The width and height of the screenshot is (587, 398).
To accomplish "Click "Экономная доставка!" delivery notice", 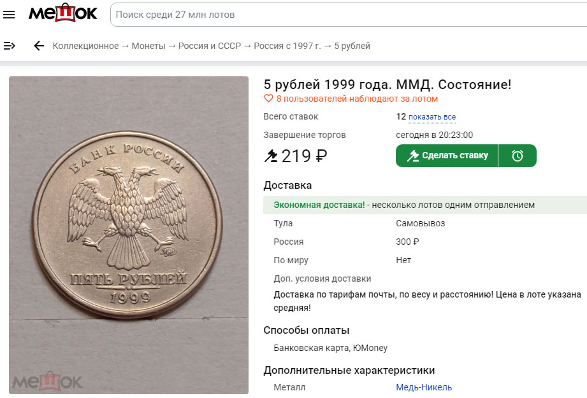I will pyautogui.click(x=319, y=205).
